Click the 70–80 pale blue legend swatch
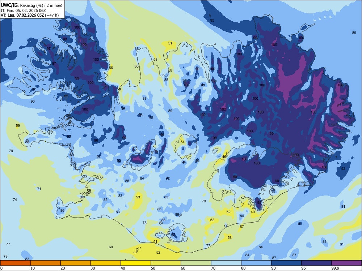This screenshot has width=362, height=271. point(226,263)
